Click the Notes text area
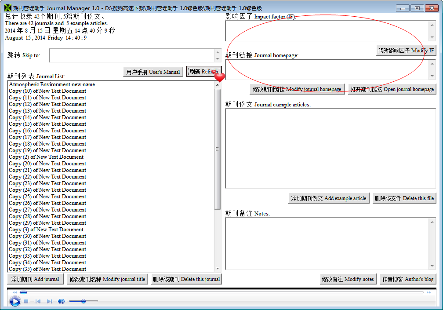Image resolution: width=443 pixels, height=310 pixels. pos(327,244)
